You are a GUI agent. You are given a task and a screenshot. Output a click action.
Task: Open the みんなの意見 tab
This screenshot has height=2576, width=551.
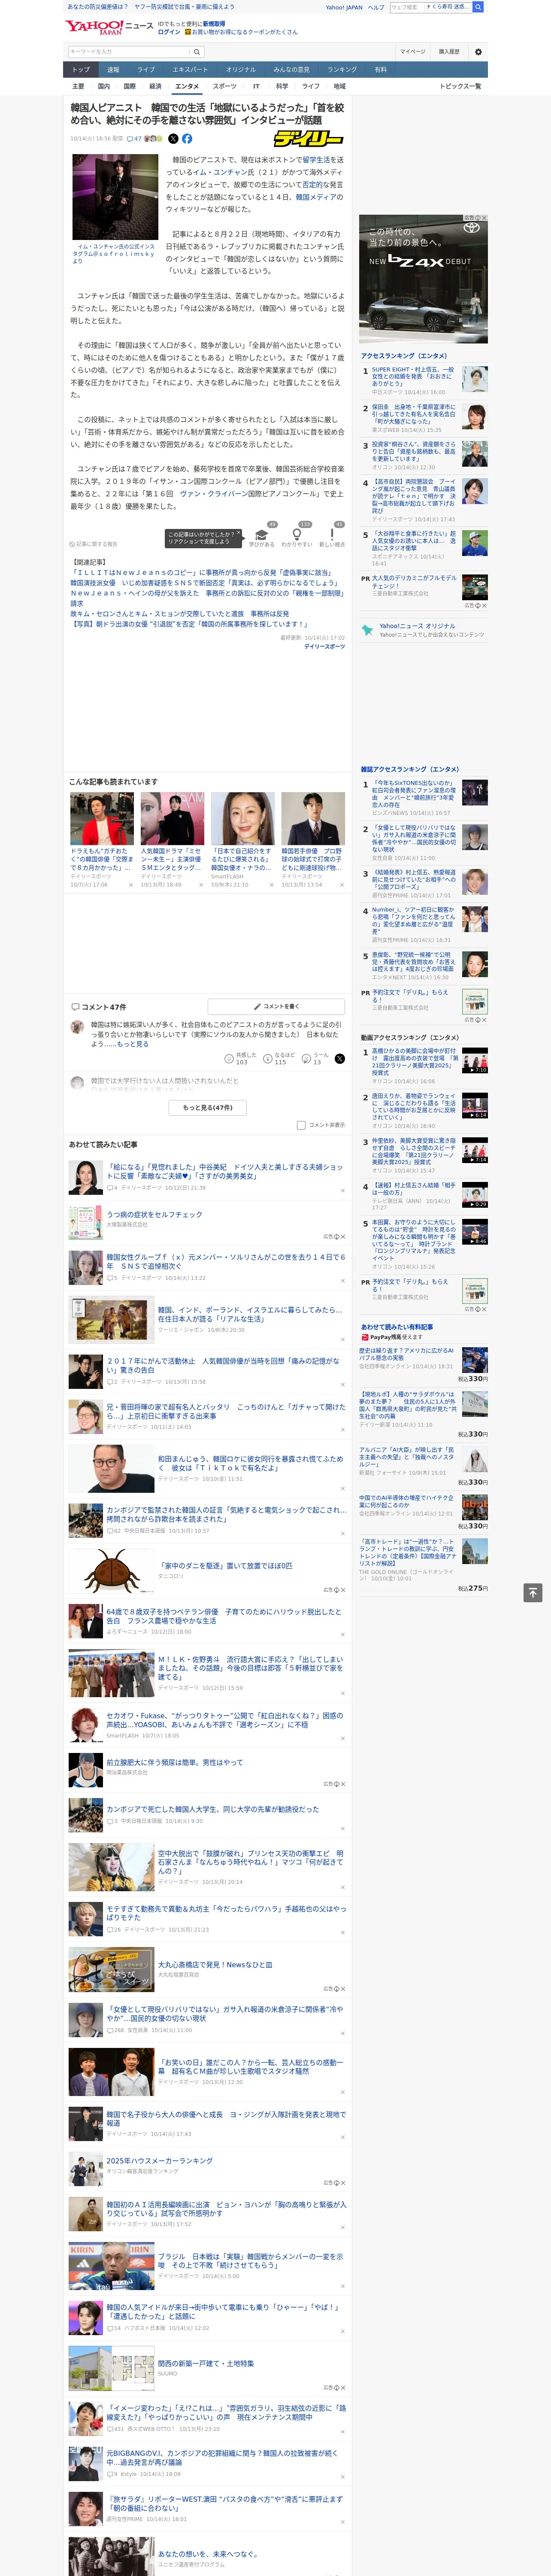291,69
